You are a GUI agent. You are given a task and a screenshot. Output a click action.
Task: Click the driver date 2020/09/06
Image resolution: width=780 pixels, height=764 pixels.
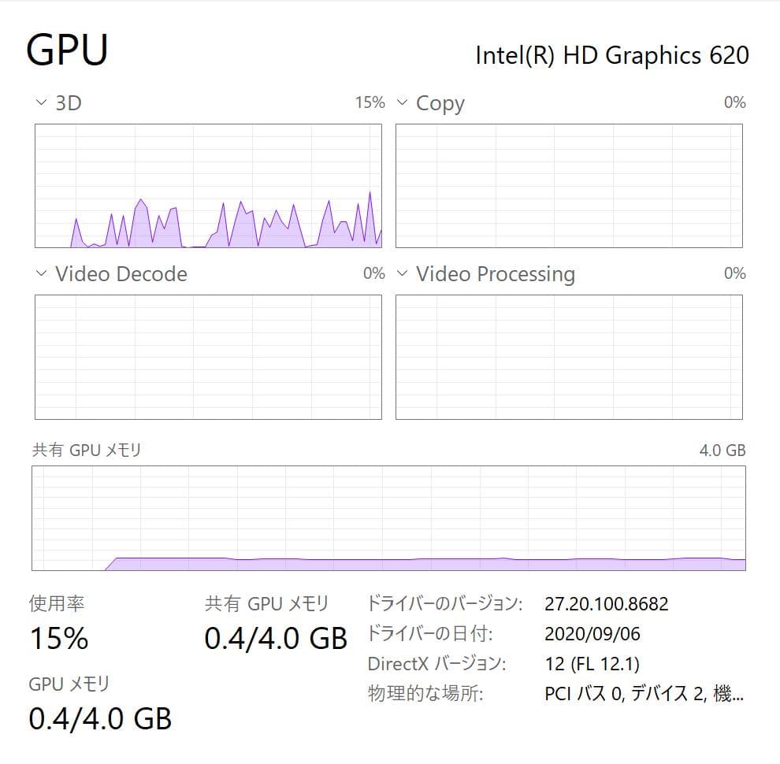[593, 633]
